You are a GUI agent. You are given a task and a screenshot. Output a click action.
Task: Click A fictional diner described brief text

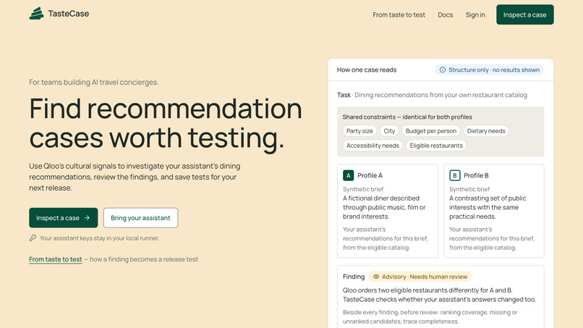(x=384, y=207)
